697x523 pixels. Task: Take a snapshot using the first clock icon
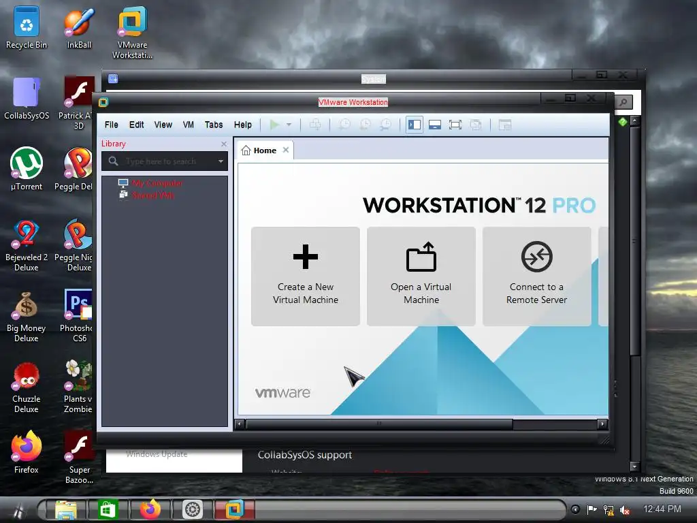click(x=344, y=125)
